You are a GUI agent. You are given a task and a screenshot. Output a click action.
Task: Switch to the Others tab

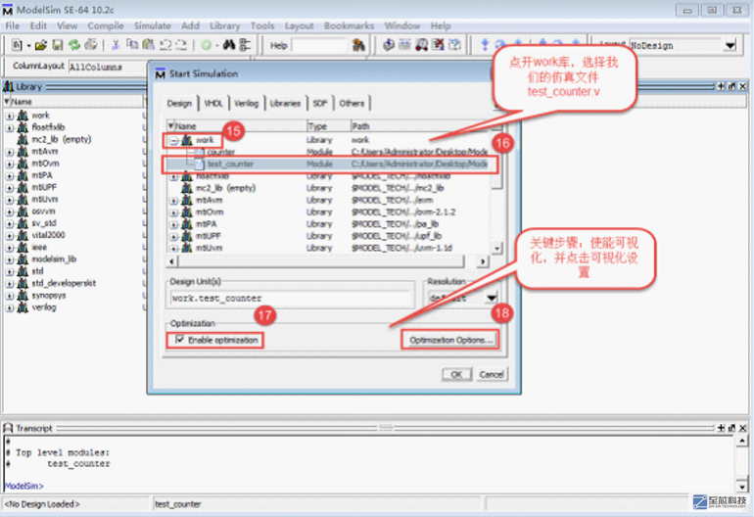(352, 104)
